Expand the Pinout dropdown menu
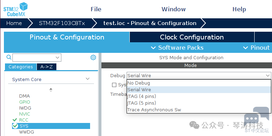Viewport: 272px width, 136px height. point(256,48)
